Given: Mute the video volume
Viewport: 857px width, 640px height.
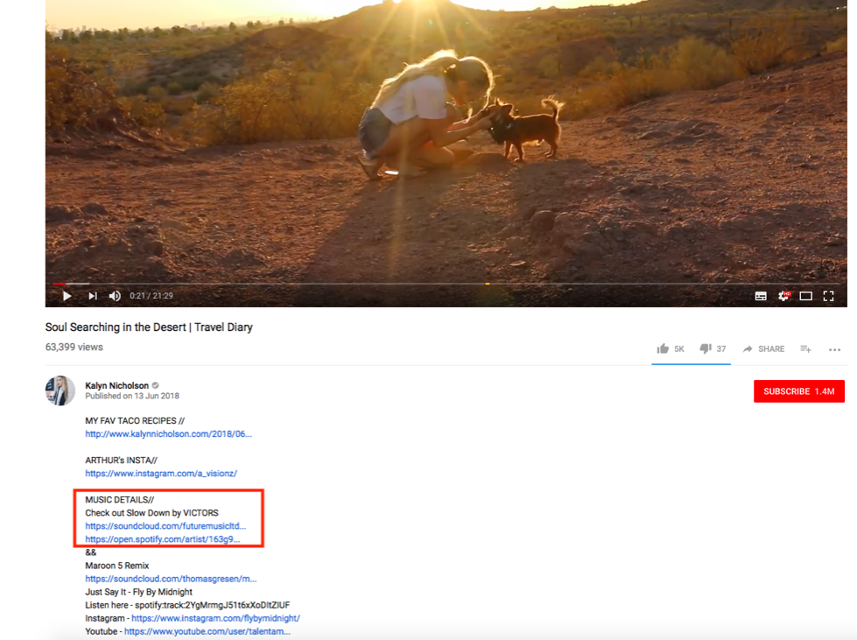Looking at the screenshot, I should pyautogui.click(x=114, y=296).
